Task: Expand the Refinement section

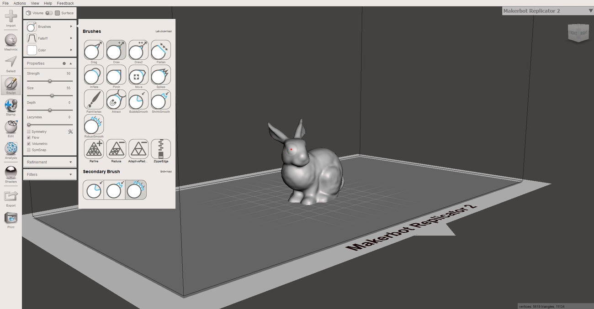Action: point(49,162)
